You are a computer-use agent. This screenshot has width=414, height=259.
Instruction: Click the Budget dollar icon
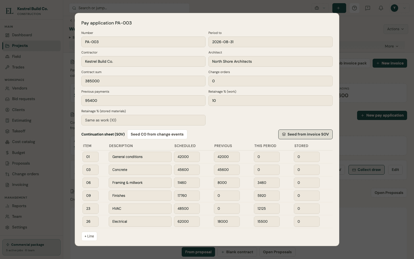(x=7, y=153)
